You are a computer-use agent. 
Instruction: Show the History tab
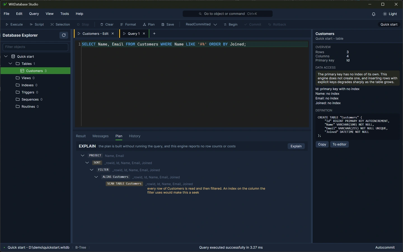click(x=135, y=136)
